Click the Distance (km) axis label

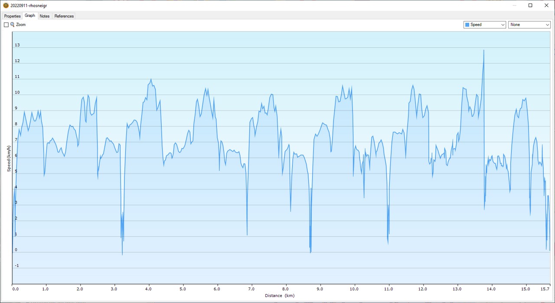coord(279,296)
